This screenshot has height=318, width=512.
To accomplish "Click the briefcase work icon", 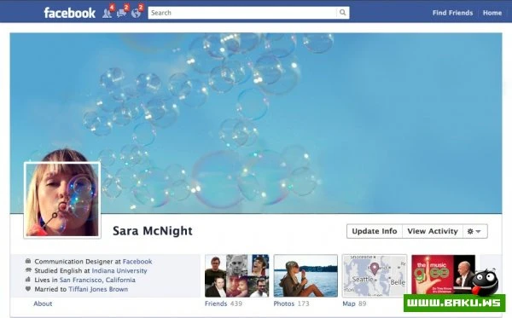I will tap(28, 261).
